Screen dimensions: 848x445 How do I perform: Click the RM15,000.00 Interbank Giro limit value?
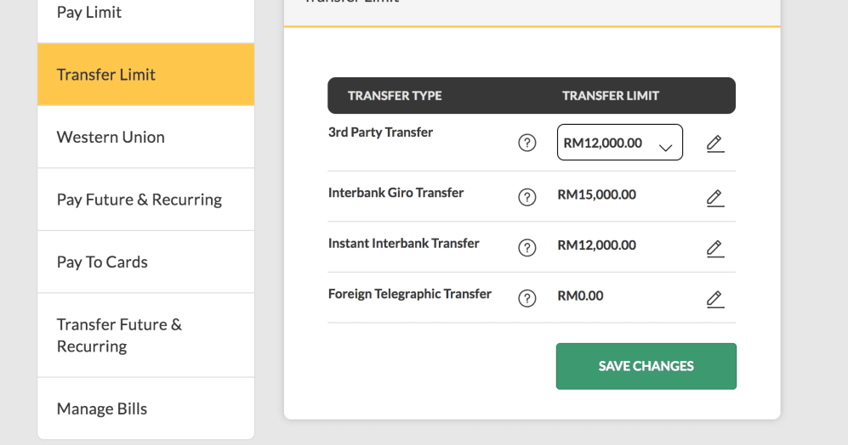[x=596, y=195]
